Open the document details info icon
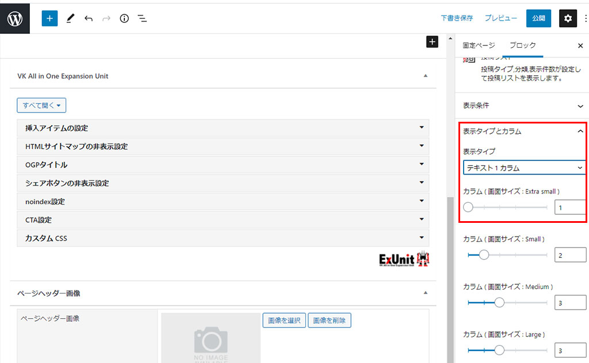Screen dimensions: 589x363 (124, 18)
